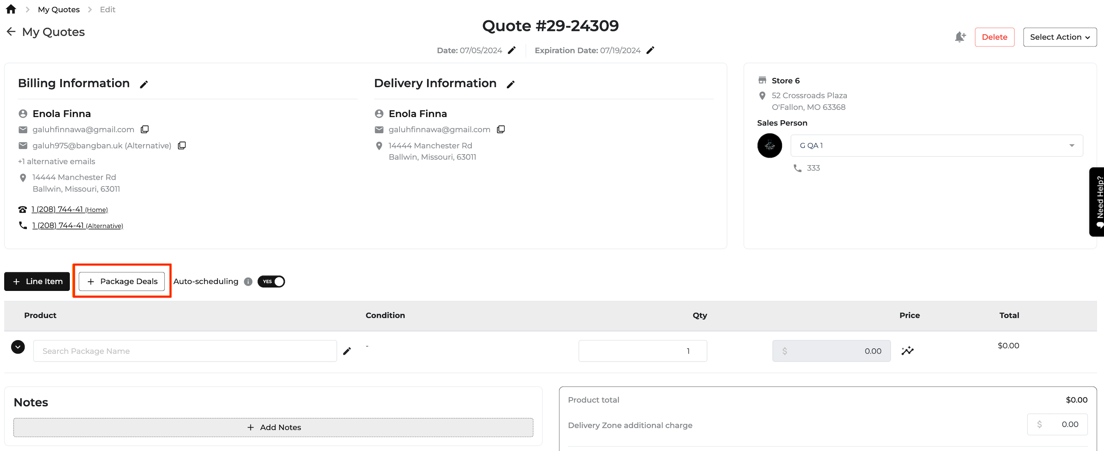Edit Billing Information pencil icon
Screen dimensions: 1104x451
point(144,84)
